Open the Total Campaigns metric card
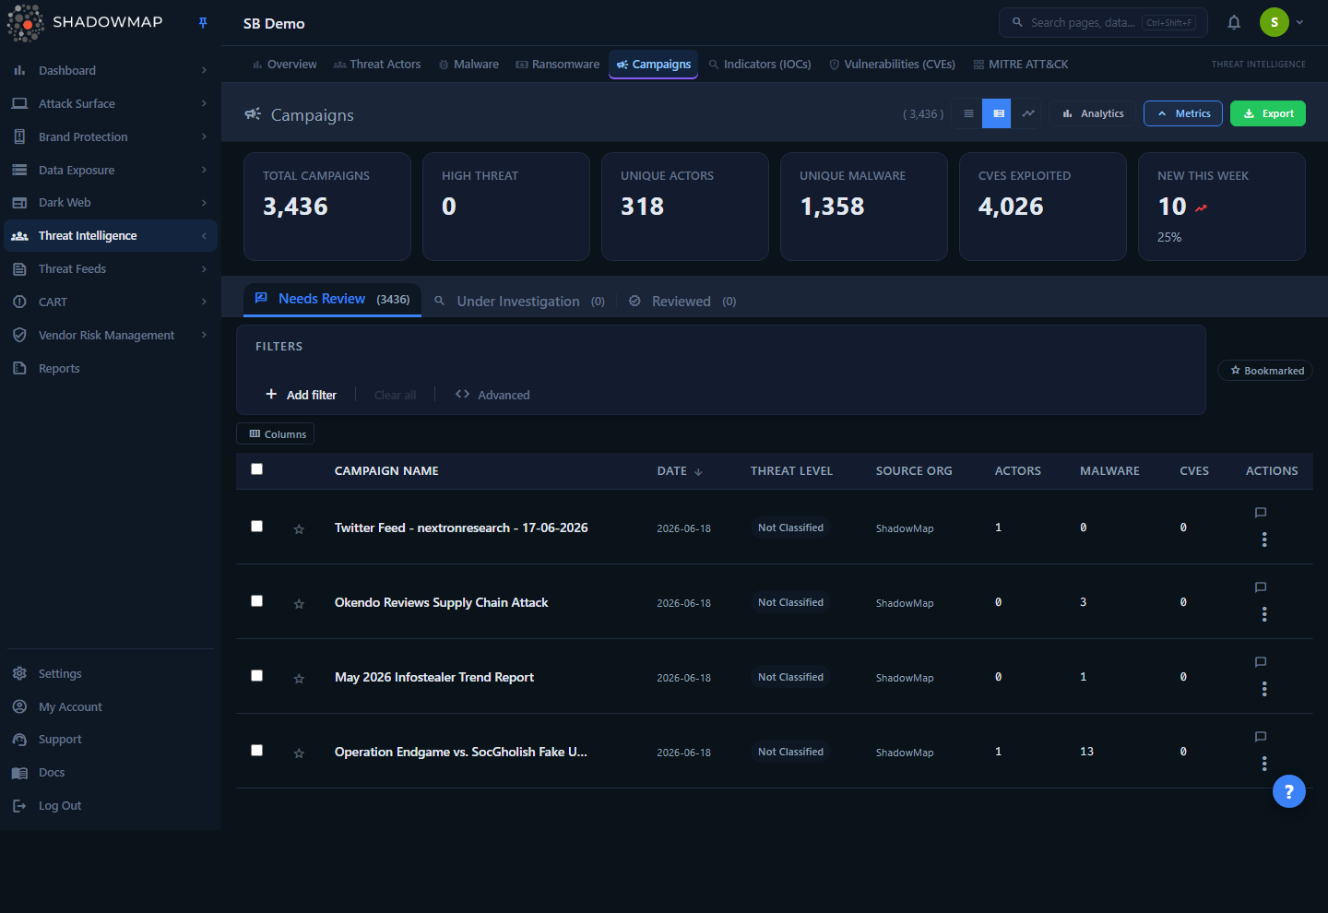Screen dimensions: 1328x913 click(x=327, y=207)
